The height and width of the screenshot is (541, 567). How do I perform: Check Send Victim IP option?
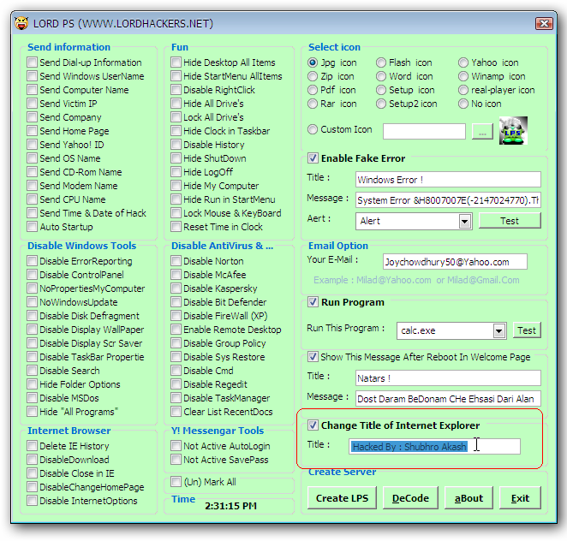pyautogui.click(x=32, y=104)
